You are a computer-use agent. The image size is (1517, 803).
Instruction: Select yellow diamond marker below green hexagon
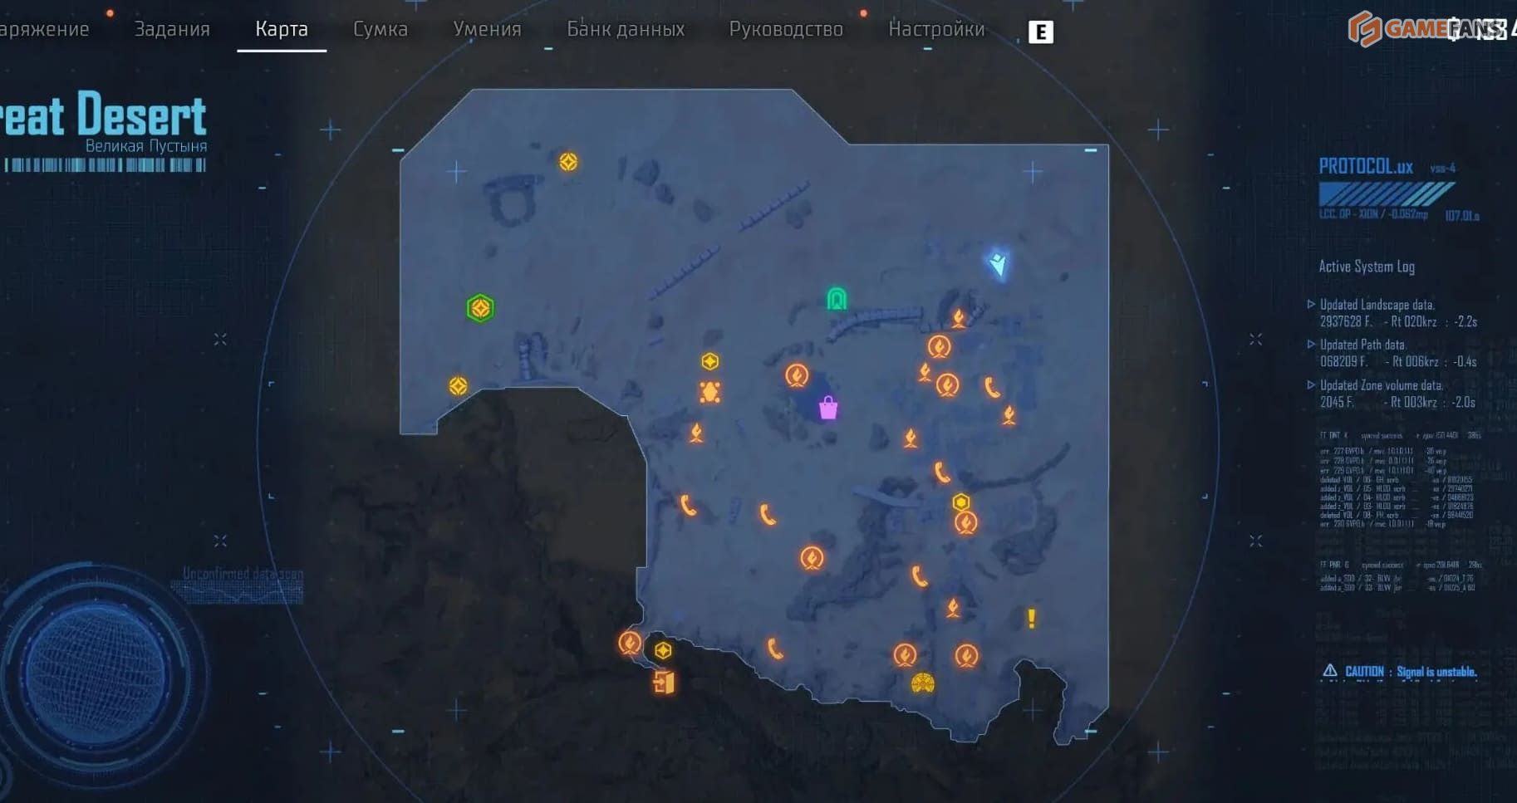pos(458,386)
